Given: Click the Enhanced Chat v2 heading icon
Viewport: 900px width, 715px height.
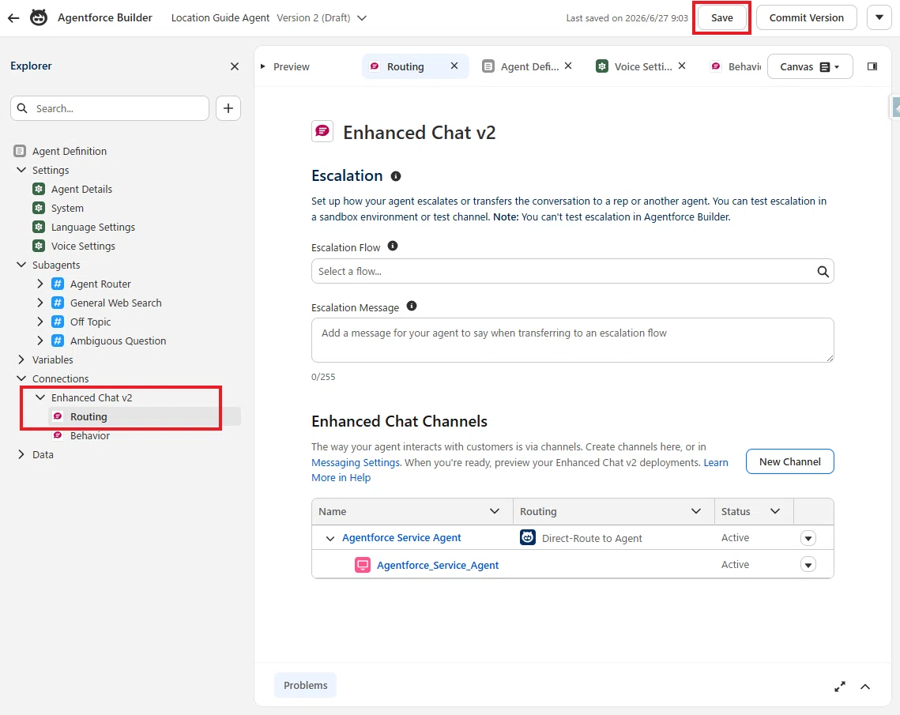Looking at the screenshot, I should point(322,131).
